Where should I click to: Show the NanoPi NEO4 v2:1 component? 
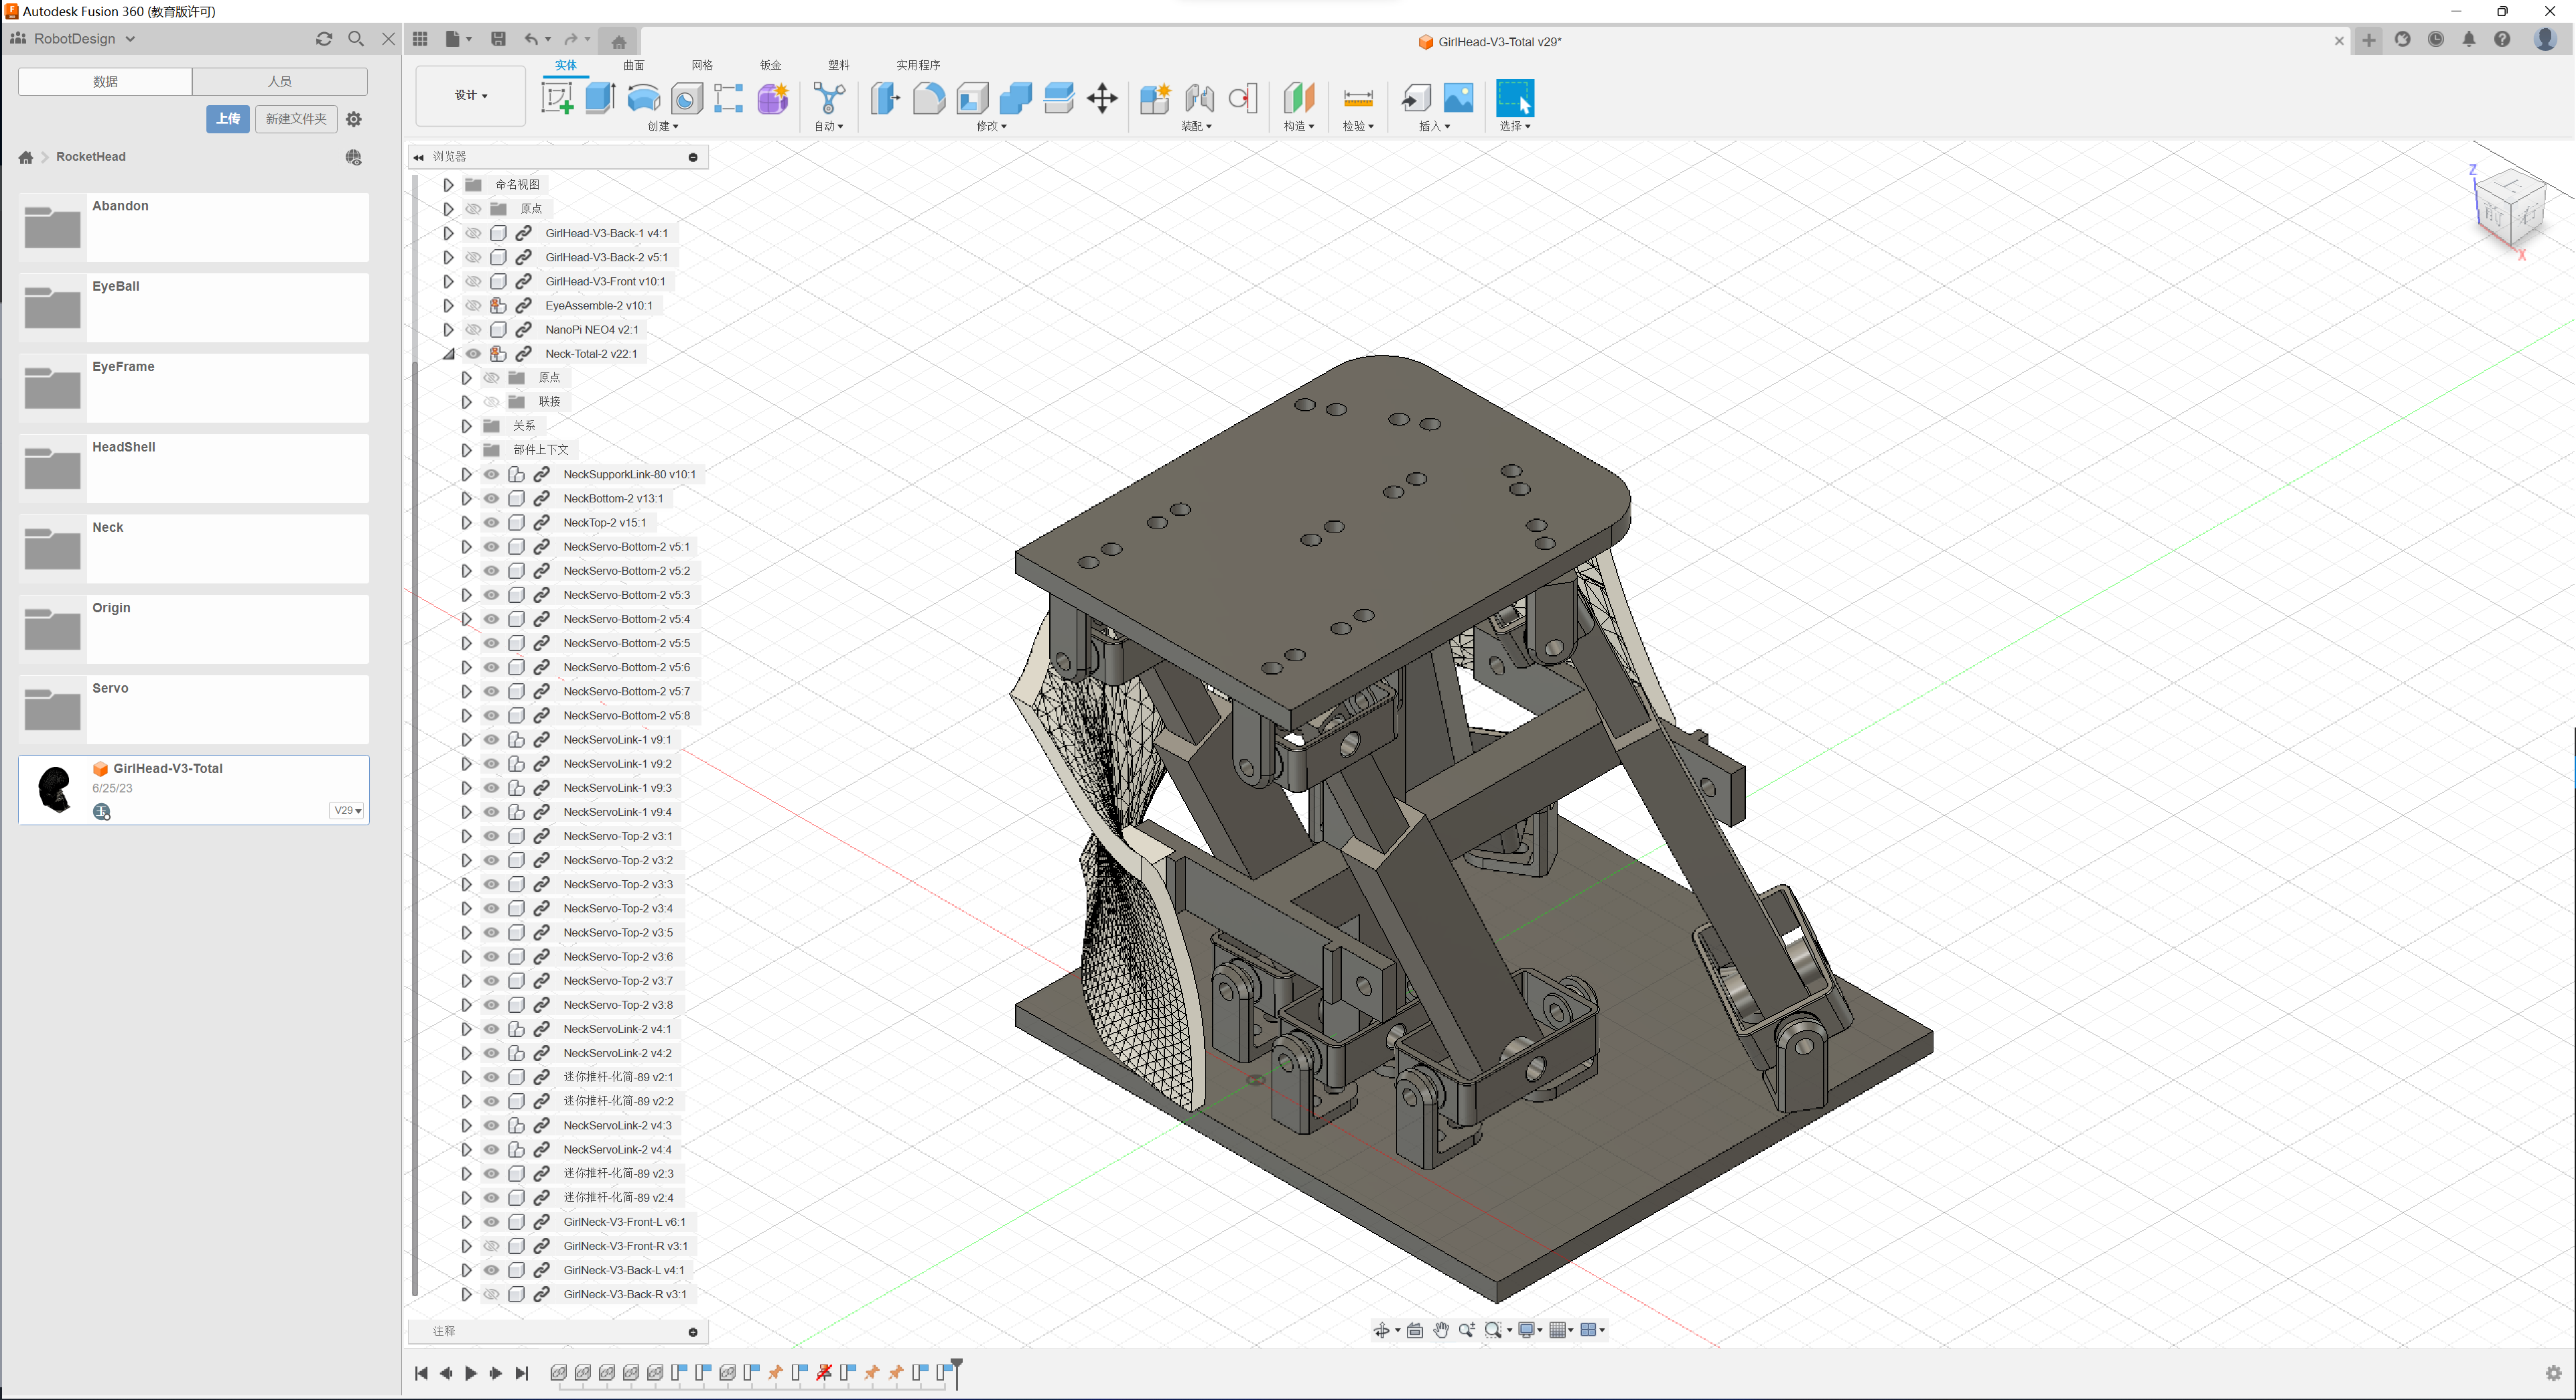click(473, 330)
